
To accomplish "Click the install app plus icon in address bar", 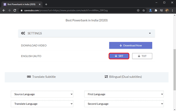I will [x=138, y=10].
